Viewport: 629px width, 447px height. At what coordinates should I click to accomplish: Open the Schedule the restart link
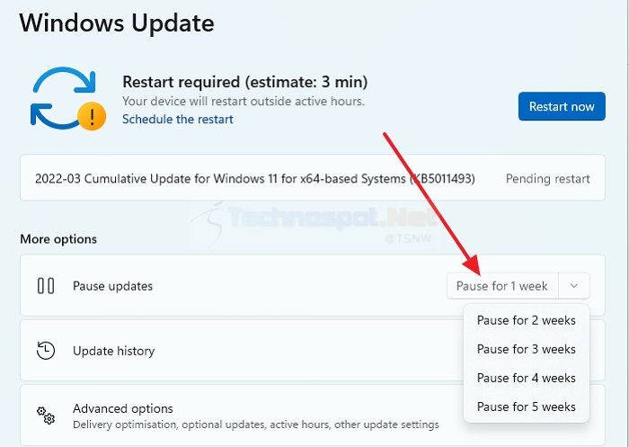coord(177,120)
